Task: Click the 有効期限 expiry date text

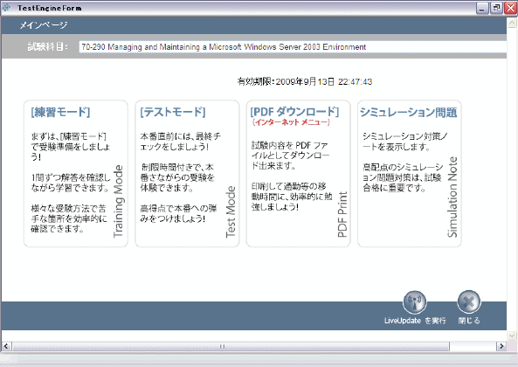Action: (x=305, y=81)
